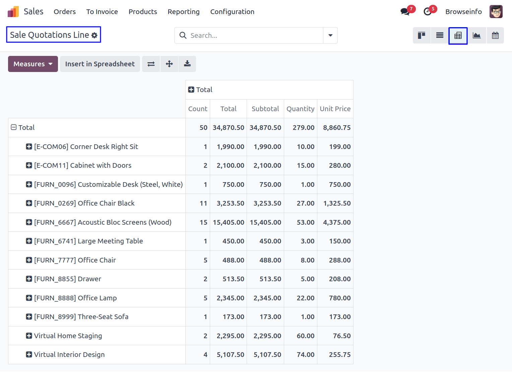Open the Configuration menu
This screenshot has height=372, width=512.
click(x=232, y=12)
